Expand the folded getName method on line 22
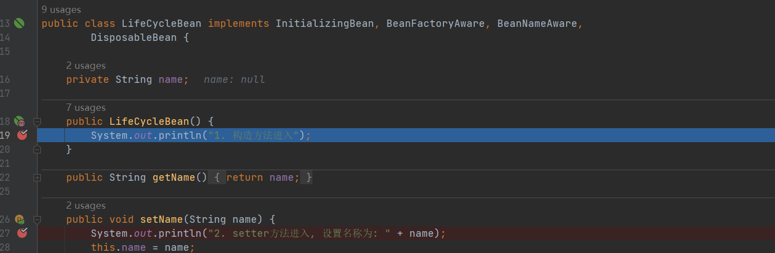The height and width of the screenshot is (253, 775). pos(37,177)
